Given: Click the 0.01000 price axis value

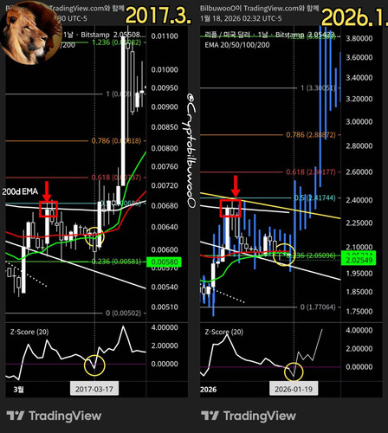Looking at the screenshot, I should click(165, 69).
